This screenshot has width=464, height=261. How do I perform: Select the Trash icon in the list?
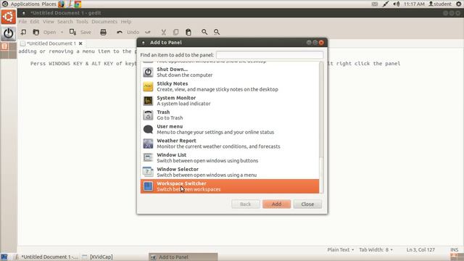[x=148, y=115]
